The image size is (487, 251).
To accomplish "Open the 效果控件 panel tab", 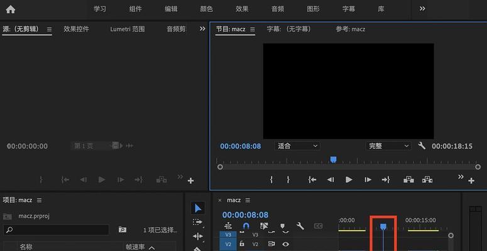I will pyautogui.click(x=76, y=29).
